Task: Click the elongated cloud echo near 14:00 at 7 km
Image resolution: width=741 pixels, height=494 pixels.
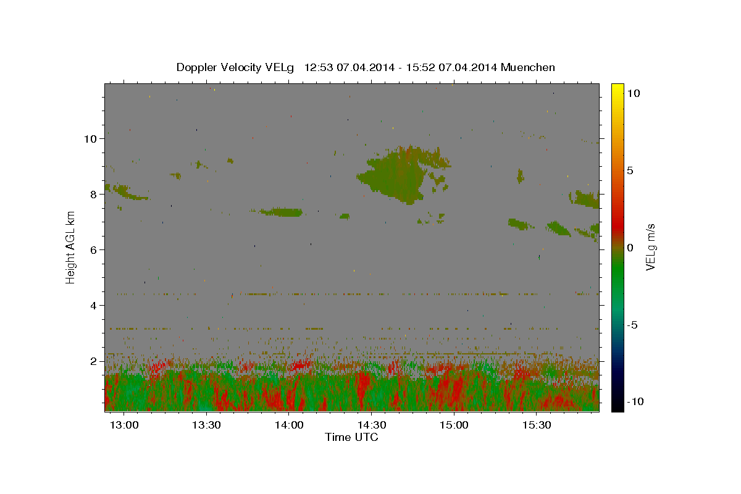Action: [282, 212]
